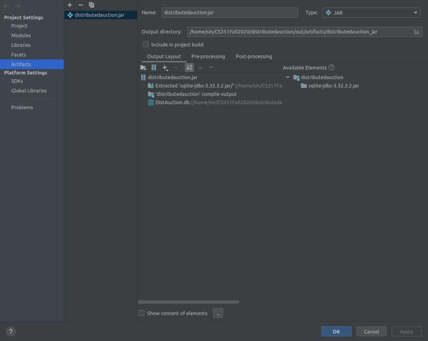Select the Artifacts section in Project Settings
This screenshot has height=341, width=428.
click(x=21, y=64)
